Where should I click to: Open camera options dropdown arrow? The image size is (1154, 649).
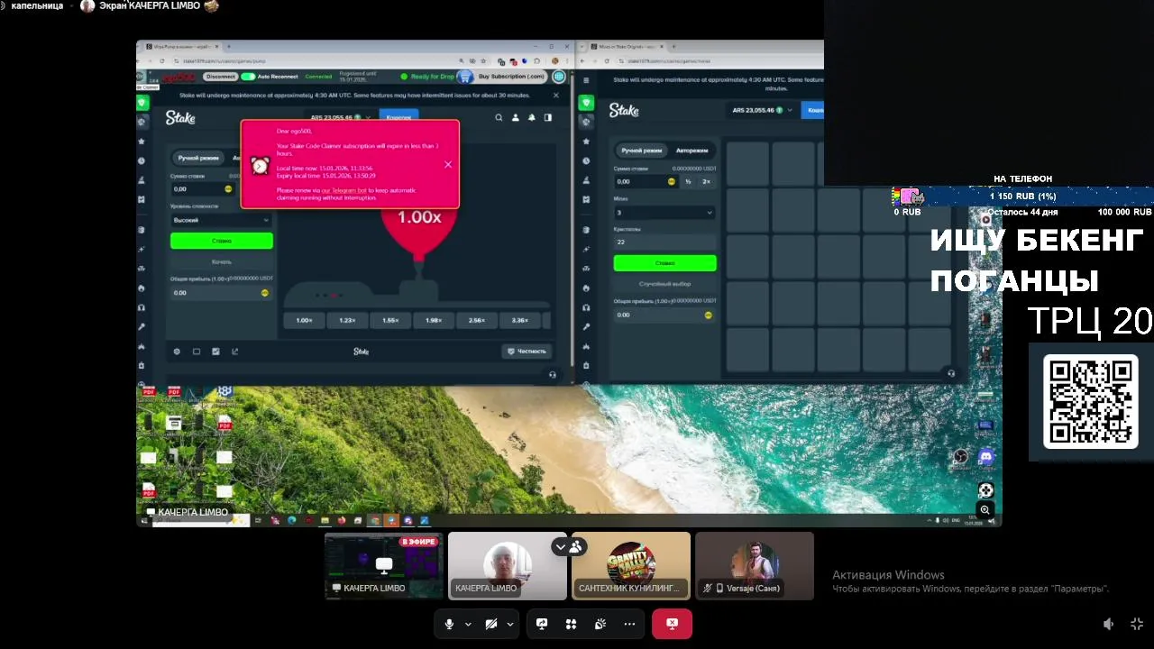click(x=510, y=624)
